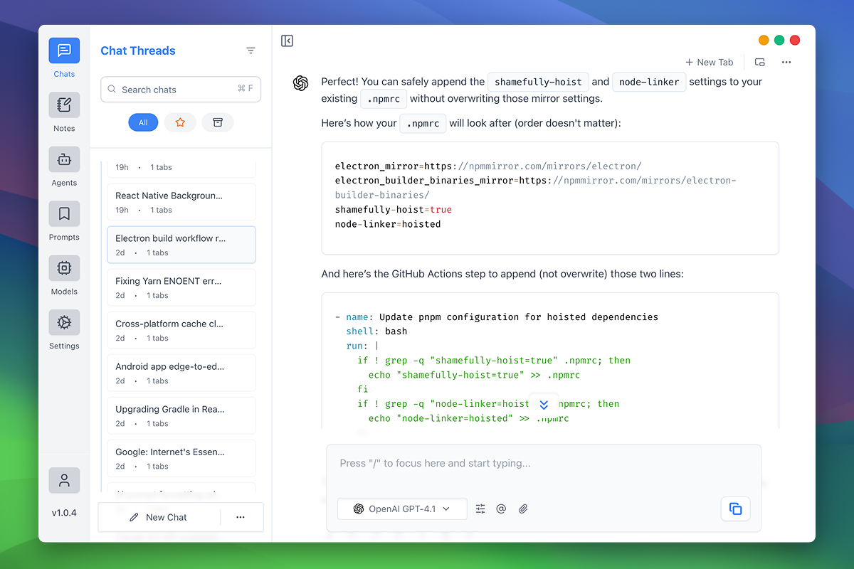Click the filter icon beside Chat Threads
Viewport: 854px width, 569px height.
[x=251, y=50]
